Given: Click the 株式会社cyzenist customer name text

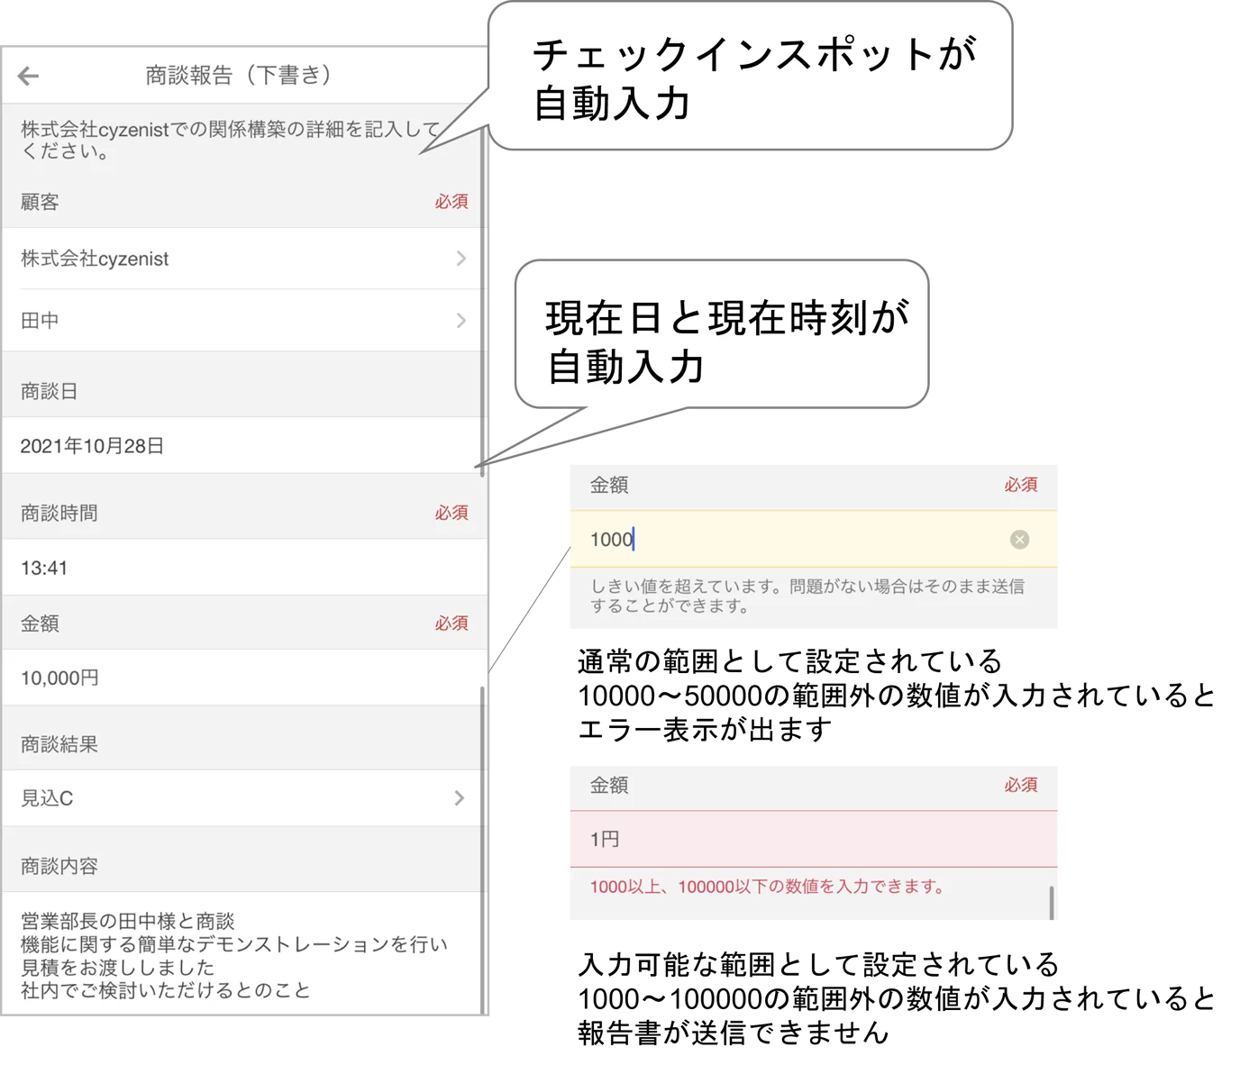Looking at the screenshot, I should coord(95,259).
